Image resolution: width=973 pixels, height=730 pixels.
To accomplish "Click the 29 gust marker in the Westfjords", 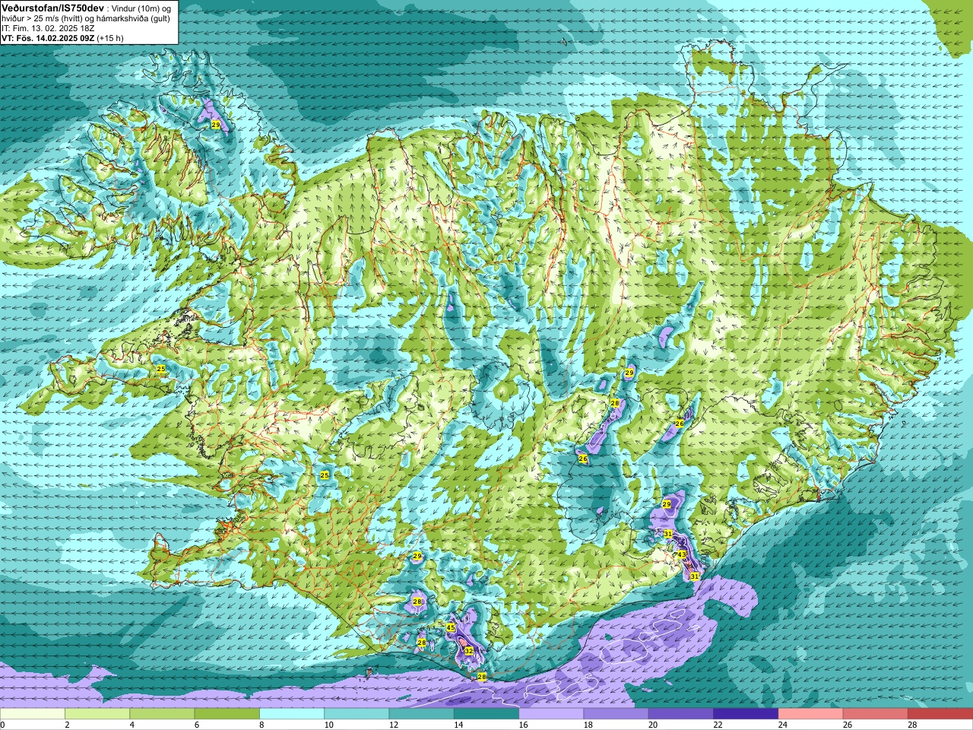I will 216,125.
